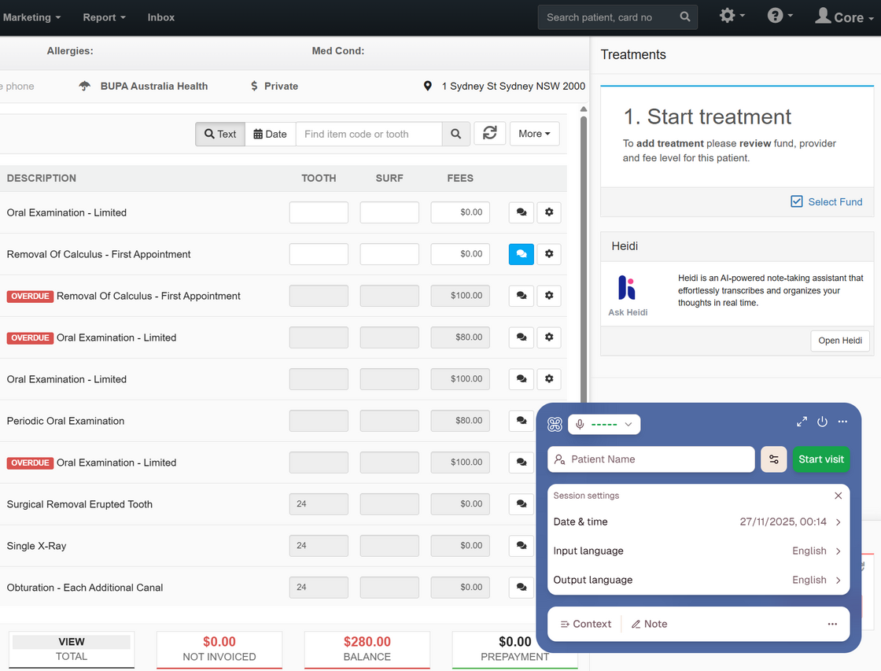Open the More dropdown
Image resolution: width=881 pixels, height=671 pixels.
[534, 134]
